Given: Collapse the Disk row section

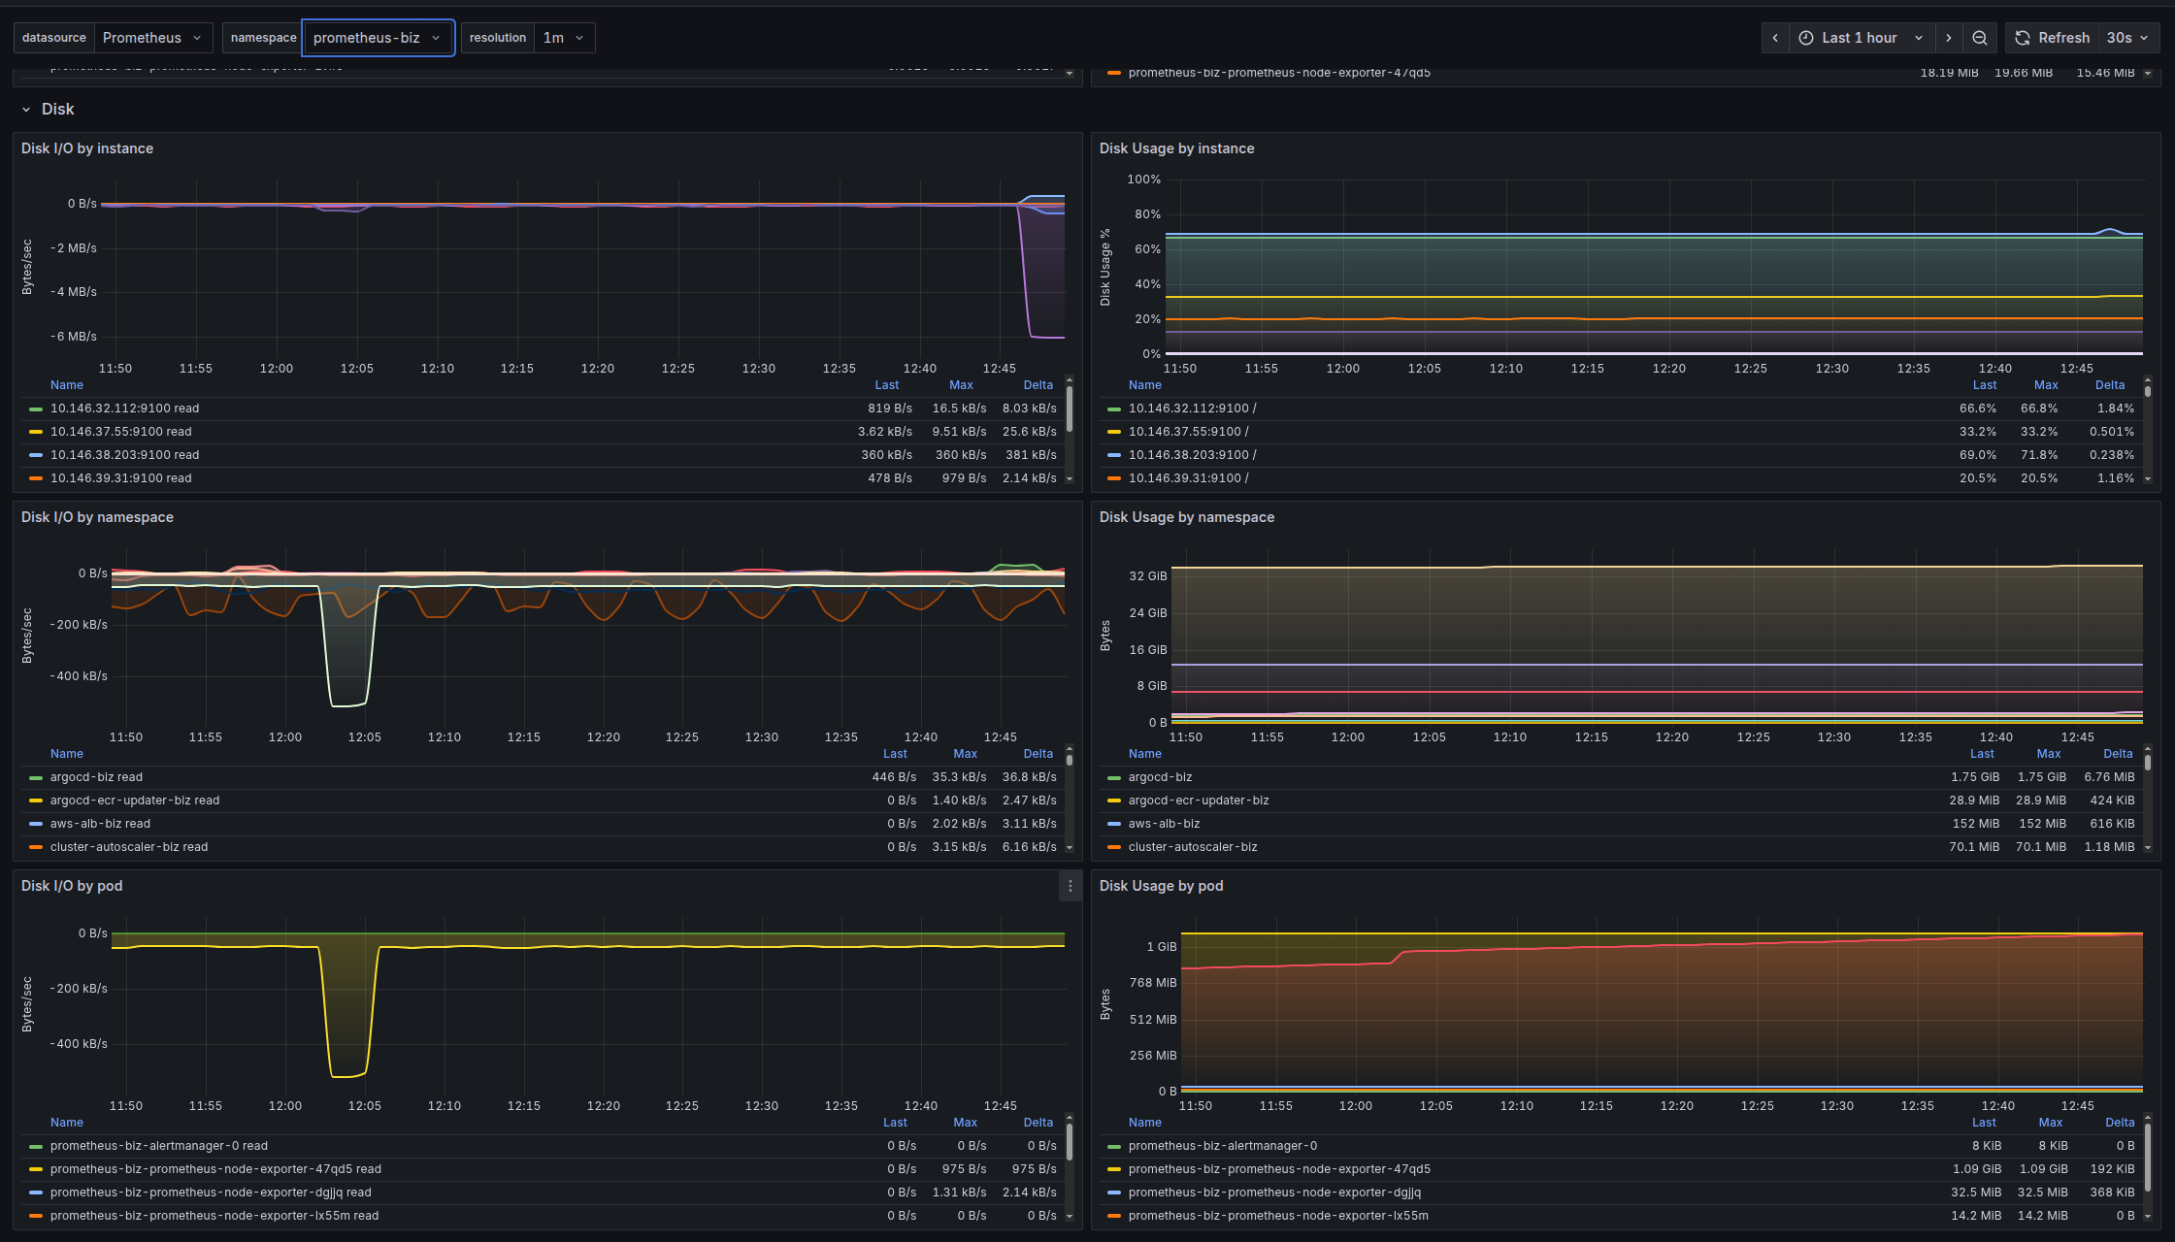Looking at the screenshot, I should (26, 110).
